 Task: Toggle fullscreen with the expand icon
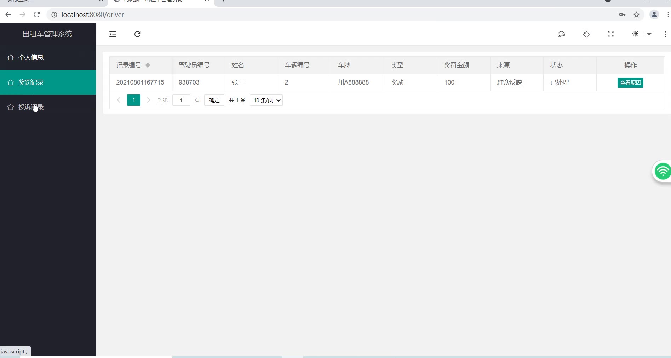(x=611, y=34)
